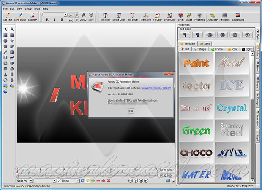Expand the Arrange dropdown
The image size is (262, 190).
pyautogui.click(x=213, y=17)
